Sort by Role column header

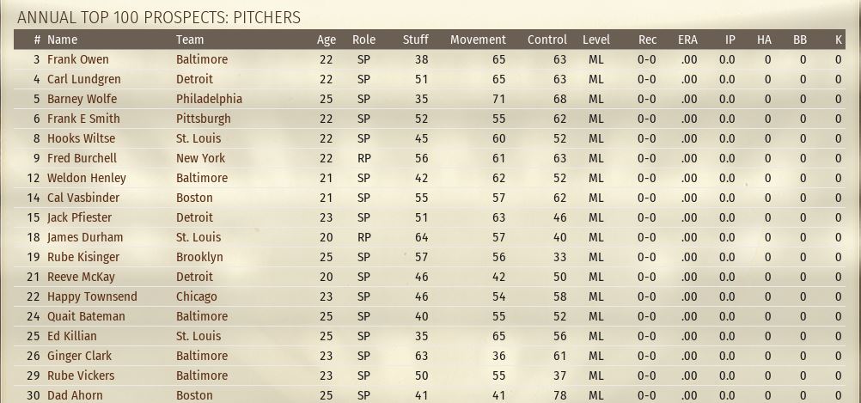tap(363, 40)
